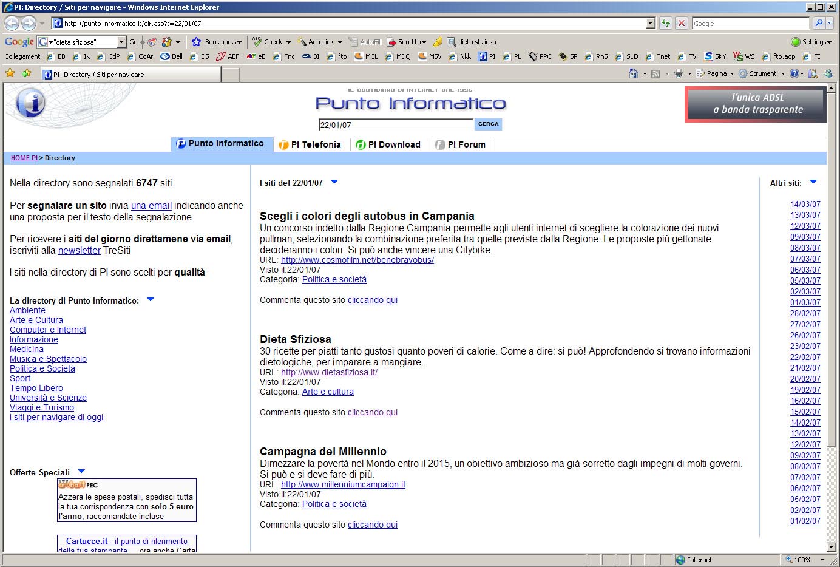Open the zoom level 100% control in status bar
The height and width of the screenshot is (567, 840).
pyautogui.click(x=804, y=560)
